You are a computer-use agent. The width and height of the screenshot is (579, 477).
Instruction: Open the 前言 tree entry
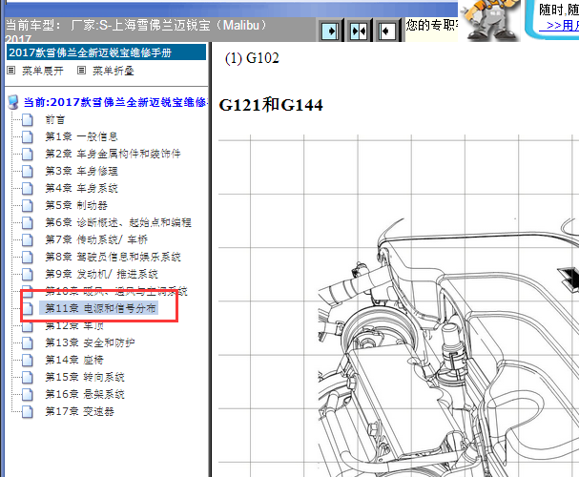[55, 119]
